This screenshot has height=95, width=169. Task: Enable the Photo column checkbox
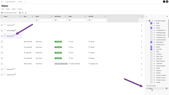coord(151,26)
